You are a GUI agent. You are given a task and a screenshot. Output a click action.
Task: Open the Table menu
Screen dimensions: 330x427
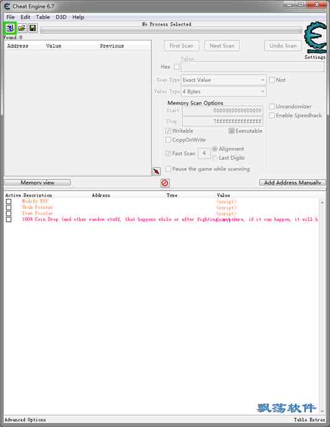click(43, 17)
